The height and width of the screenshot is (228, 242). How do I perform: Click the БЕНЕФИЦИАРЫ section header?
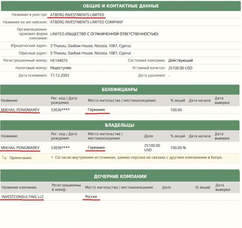pos(120,89)
